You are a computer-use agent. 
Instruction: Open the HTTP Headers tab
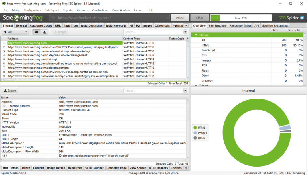[158, 168]
